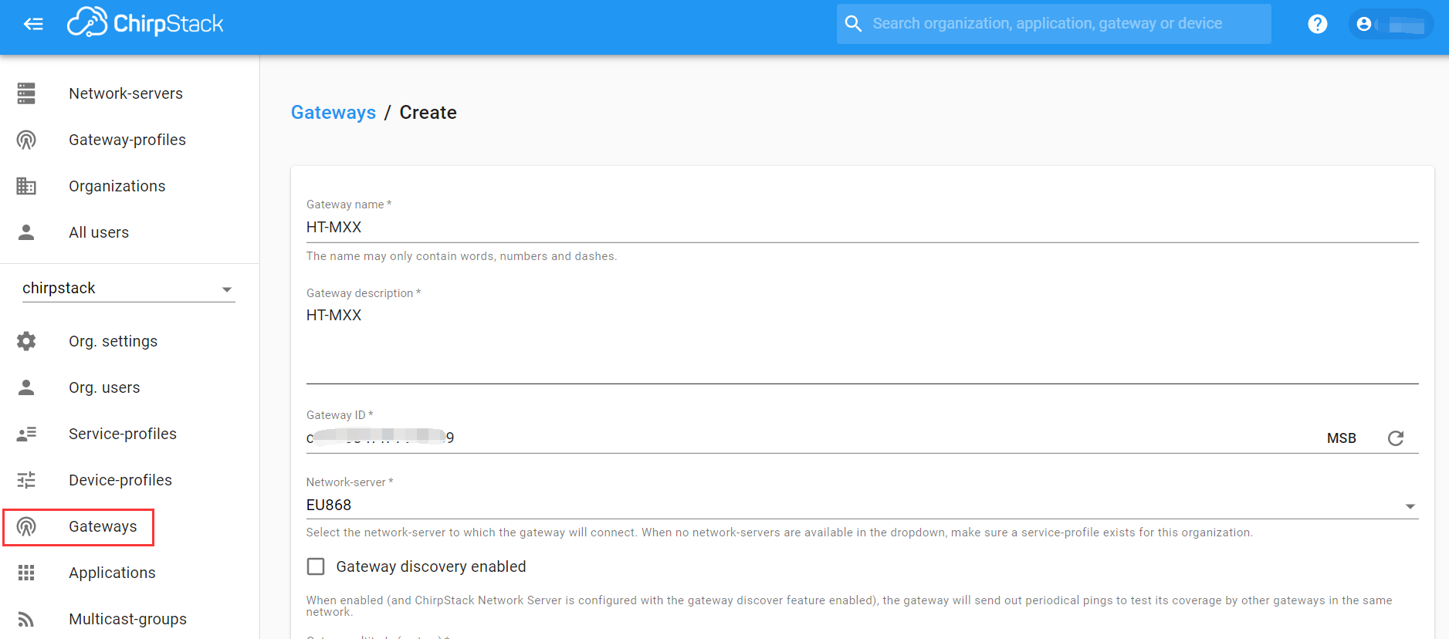Toggle MSB byte order for Gateway ID

(x=1341, y=438)
